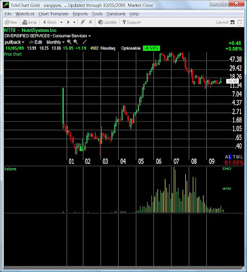Click the Forward arrow button
Screen dimensions: 247x272
pyautogui.click(x=68, y=22)
